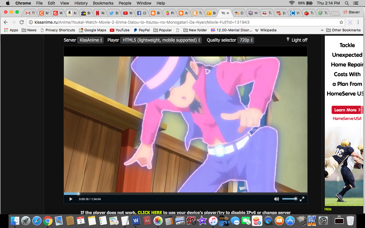The height and width of the screenshot is (228, 365).
Task: Click the football players ad image
Action: [344, 166]
